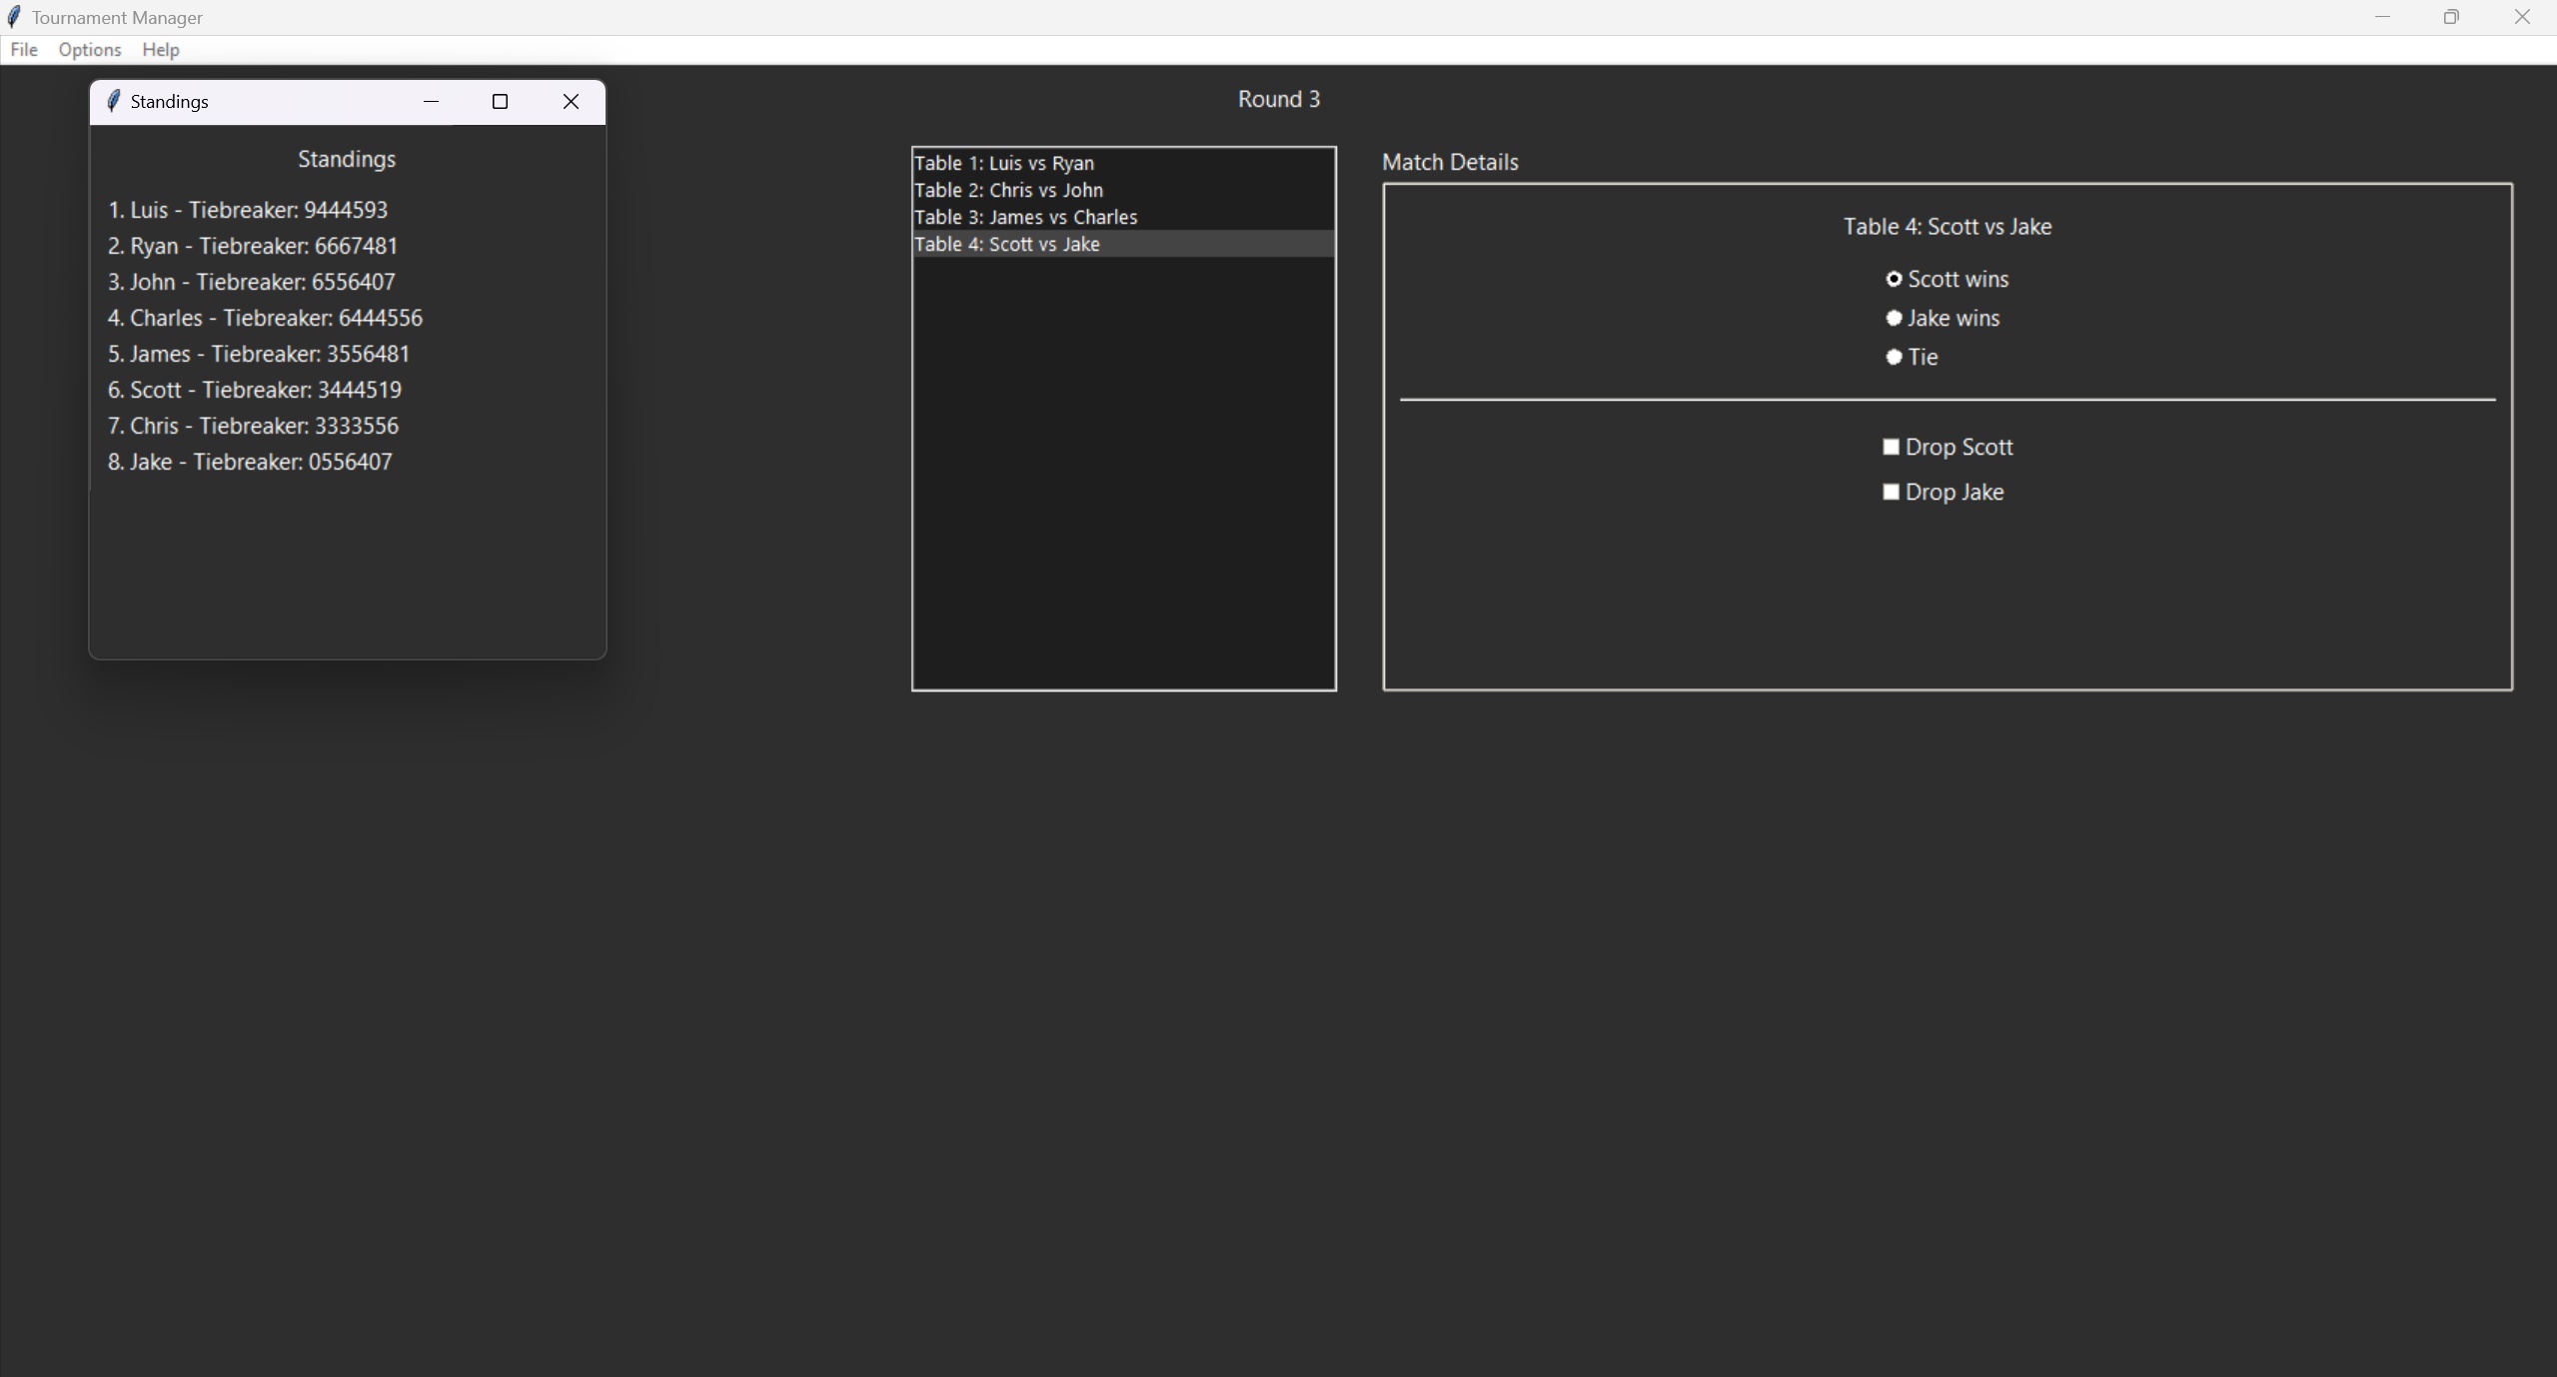Restore down the Tournament Manager window

point(2451,17)
